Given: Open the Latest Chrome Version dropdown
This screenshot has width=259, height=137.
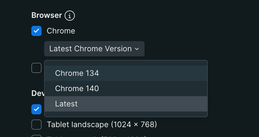Looking at the screenshot, I should (x=94, y=49).
